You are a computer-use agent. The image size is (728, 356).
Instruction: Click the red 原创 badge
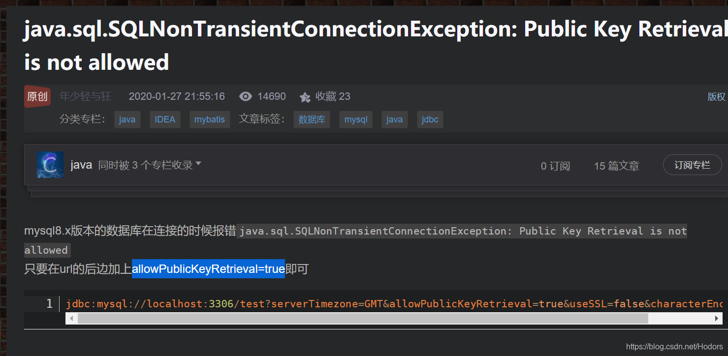[37, 96]
